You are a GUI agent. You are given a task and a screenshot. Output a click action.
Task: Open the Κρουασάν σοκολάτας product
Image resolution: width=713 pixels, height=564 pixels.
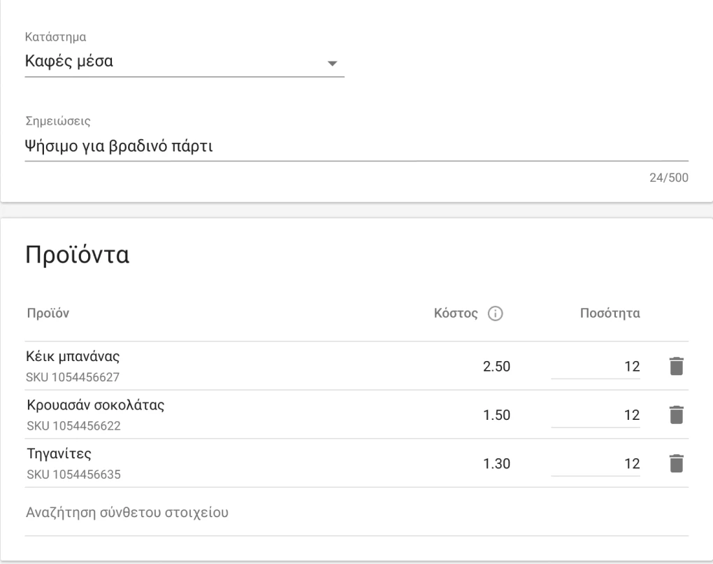tap(95, 406)
